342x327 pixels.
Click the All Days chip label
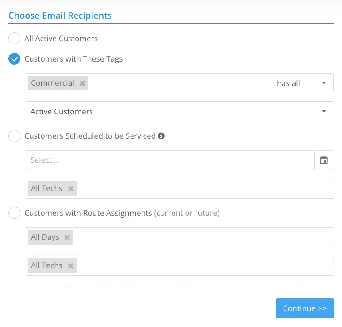pyautogui.click(x=45, y=237)
